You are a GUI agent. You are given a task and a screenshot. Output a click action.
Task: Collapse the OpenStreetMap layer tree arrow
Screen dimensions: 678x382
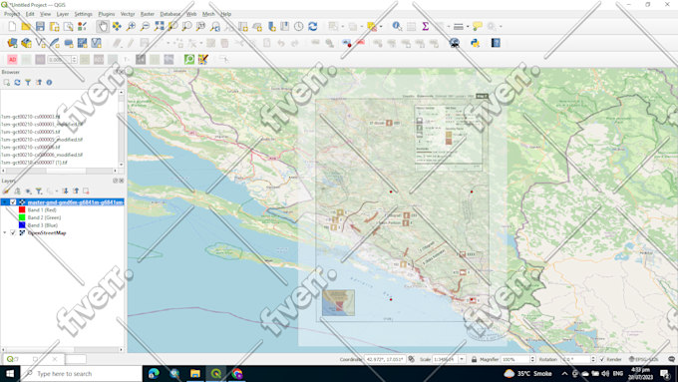5,232
